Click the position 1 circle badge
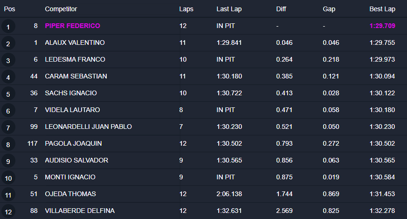The height and width of the screenshot is (219, 407). 8,27
